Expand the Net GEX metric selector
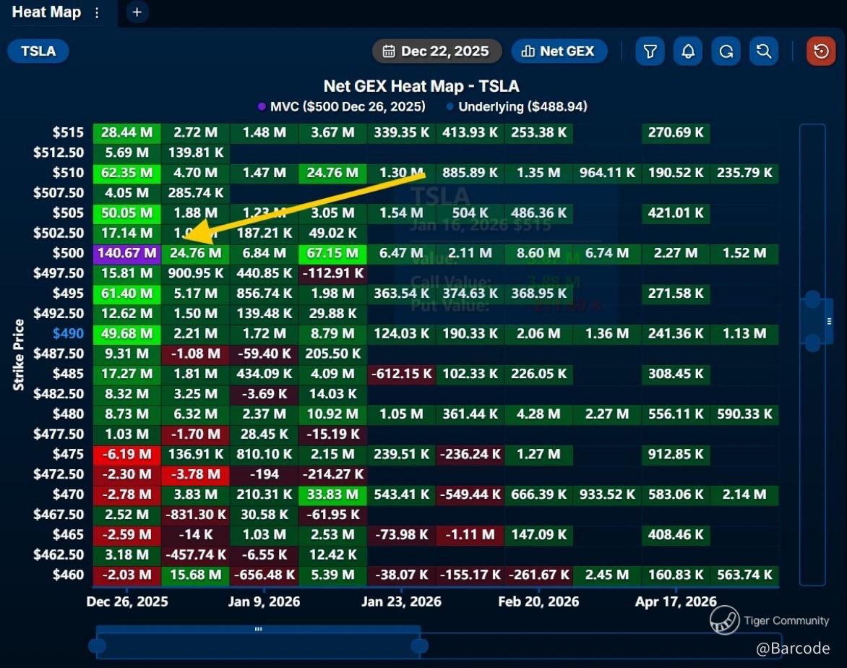 559,51
